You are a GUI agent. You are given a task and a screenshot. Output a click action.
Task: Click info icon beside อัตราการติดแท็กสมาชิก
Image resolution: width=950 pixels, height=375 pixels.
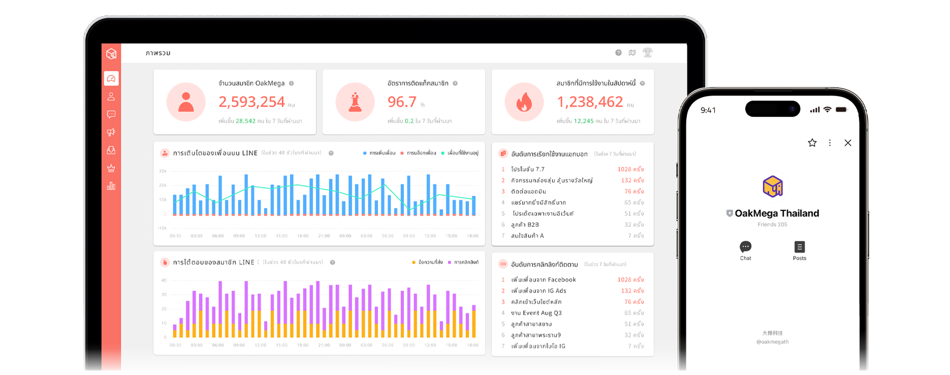point(455,83)
